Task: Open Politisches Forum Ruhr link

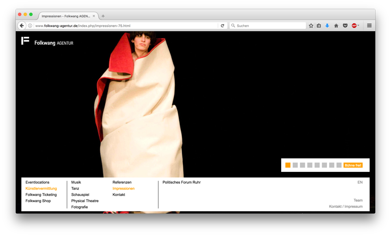Action: point(182,182)
